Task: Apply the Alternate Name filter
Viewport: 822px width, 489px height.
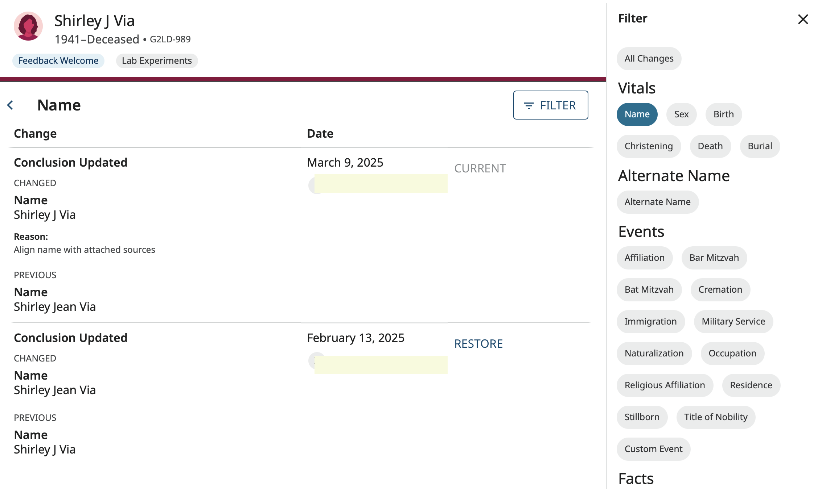Action: pyautogui.click(x=658, y=202)
